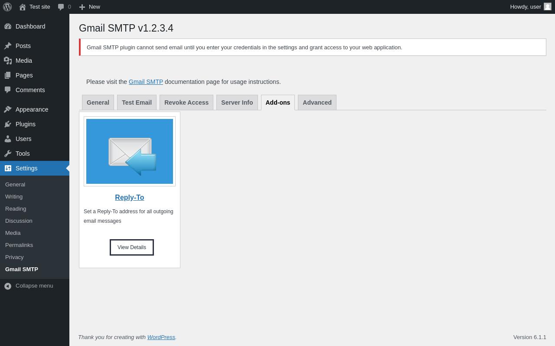Open Privacy settings submenu
The width and height of the screenshot is (555, 346).
pos(14,257)
